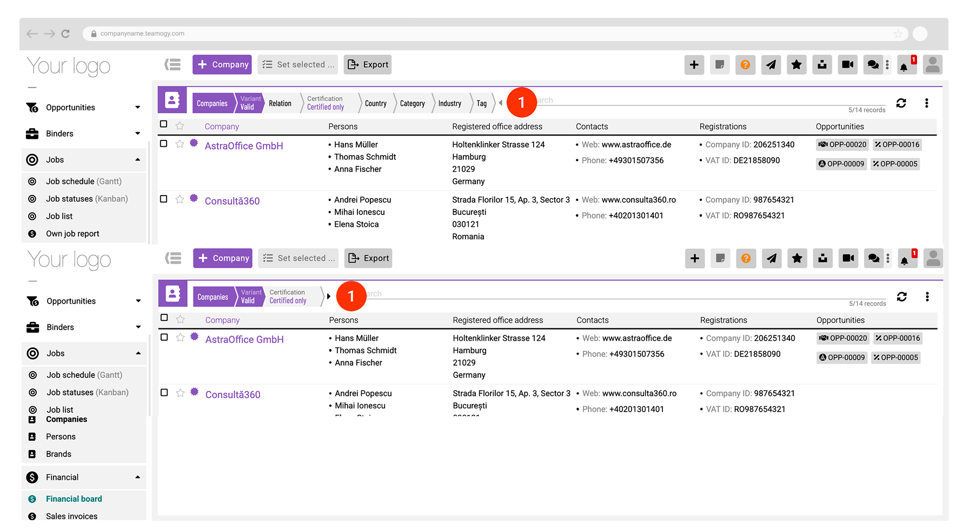Tick the AstraOffice GmbH checkbox in upper list
This screenshot has width=963, height=531.
pyautogui.click(x=164, y=144)
